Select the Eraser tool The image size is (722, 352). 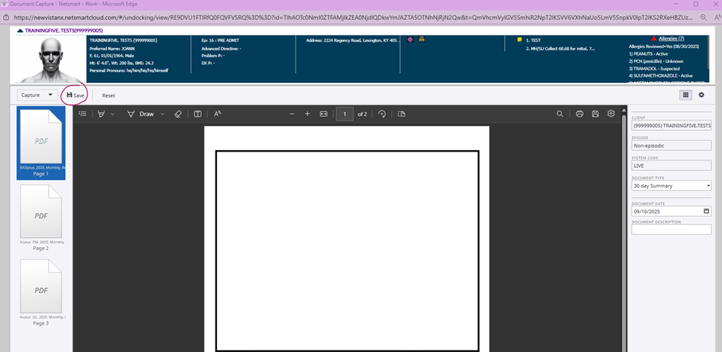click(x=178, y=114)
